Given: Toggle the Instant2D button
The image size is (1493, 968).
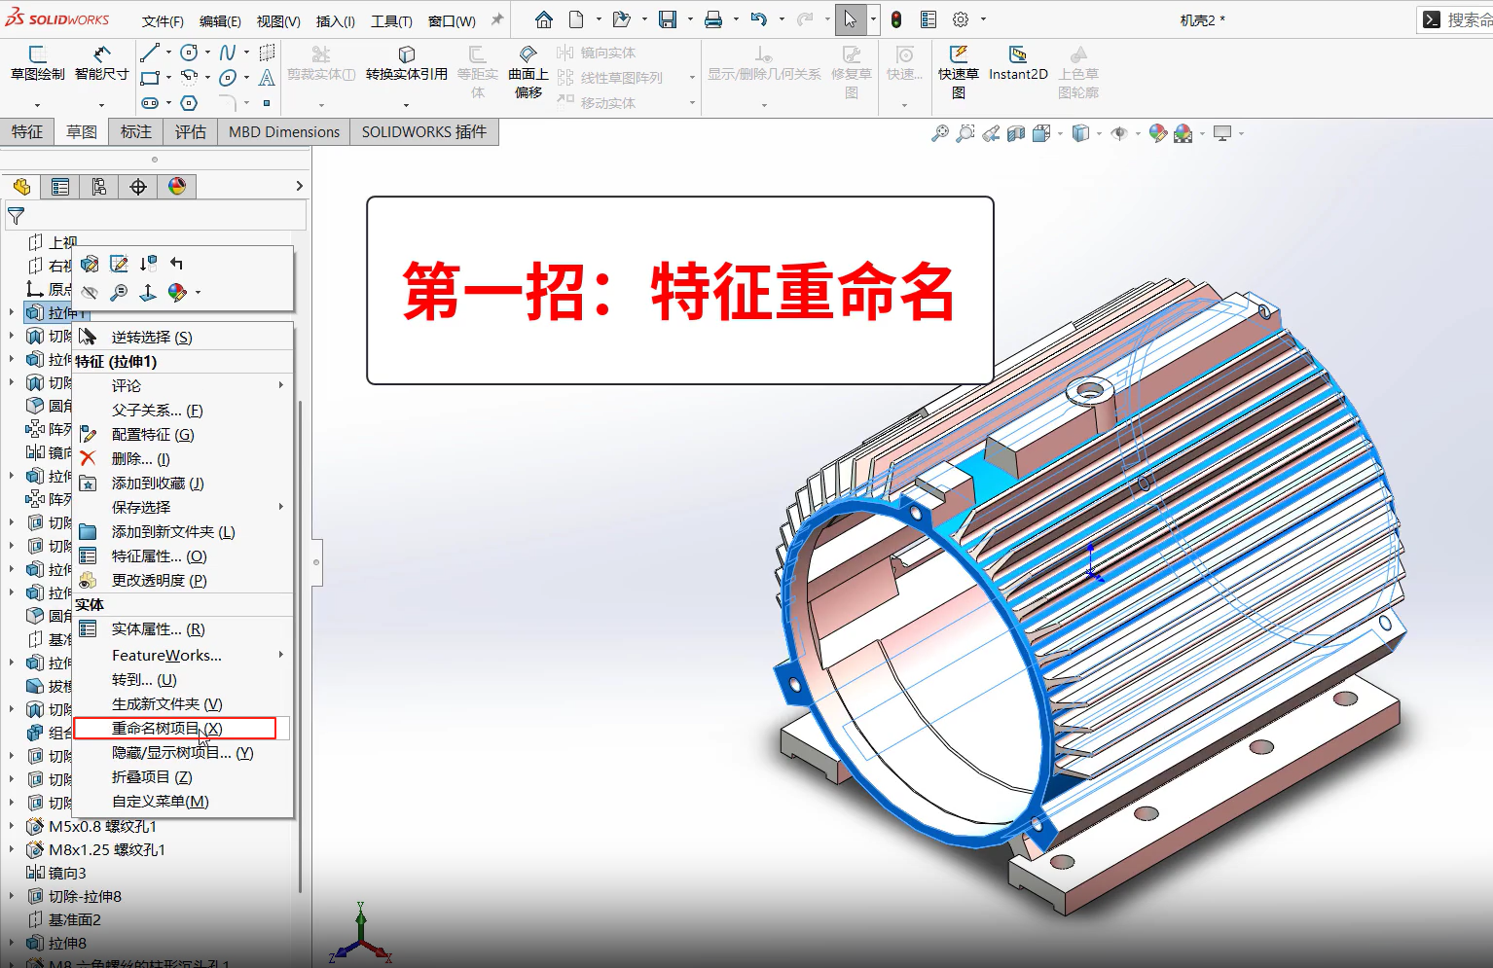Looking at the screenshot, I should [1018, 63].
